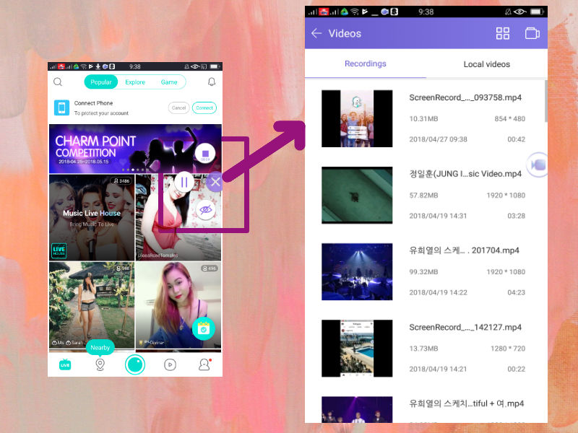Screen dimensions: 578x433
Task: Tap the floating recorder bubble at screen edge
Action: pos(538,165)
